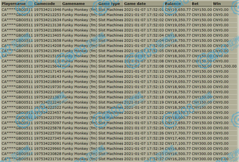Click balance CNY18,150.77
Image resolution: width=239 pixels, height=162 pixels.
[x=178, y=113]
